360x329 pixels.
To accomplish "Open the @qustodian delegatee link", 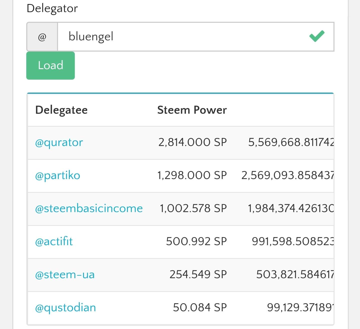I will coord(66,308).
